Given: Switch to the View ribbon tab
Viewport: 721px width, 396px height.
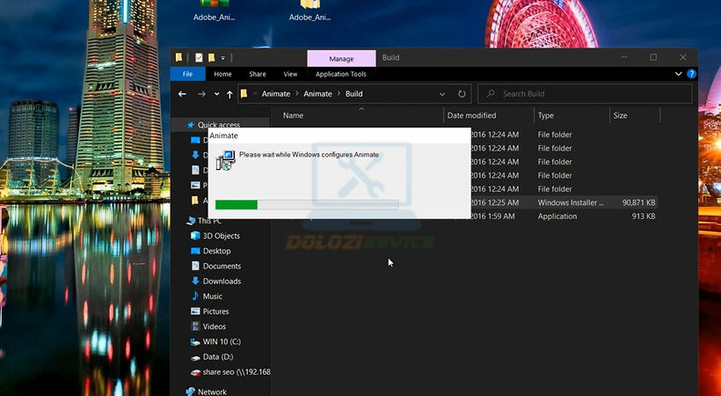Looking at the screenshot, I should (x=290, y=75).
